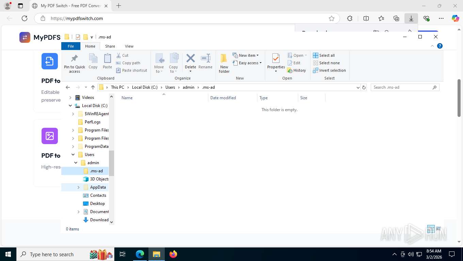Click Copy path in ribbon
The height and width of the screenshot is (261, 463).
click(x=128, y=63)
